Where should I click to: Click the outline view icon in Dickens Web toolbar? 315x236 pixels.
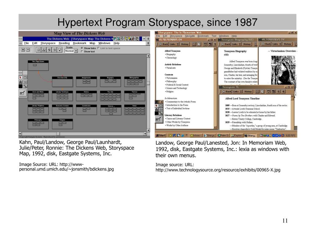tap(54, 50)
